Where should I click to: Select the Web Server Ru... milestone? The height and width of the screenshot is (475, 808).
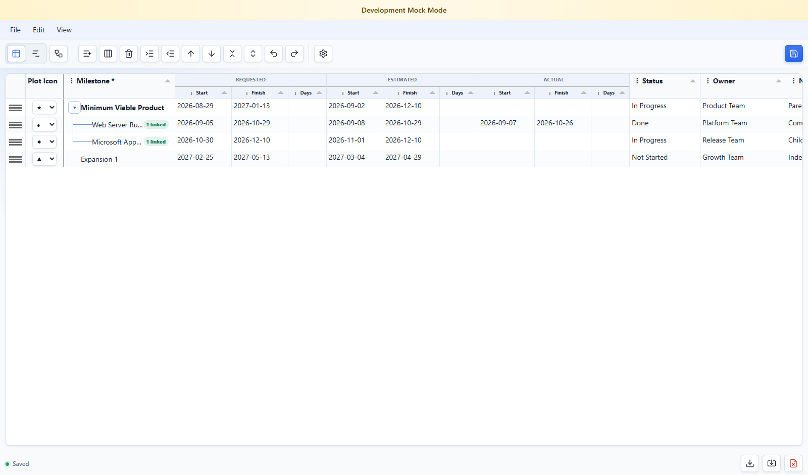[117, 125]
